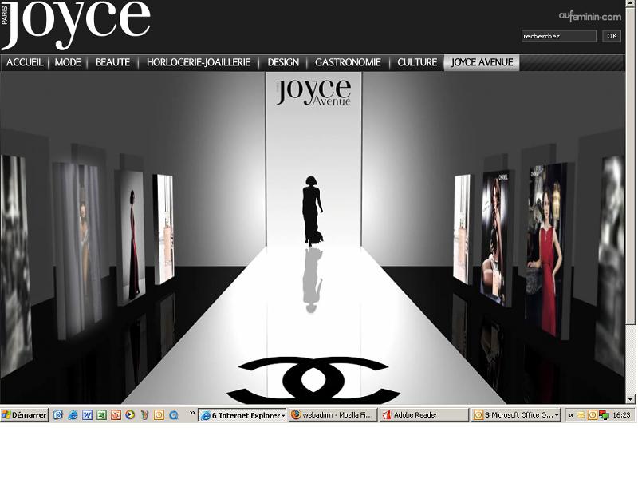Open the right-wall panel of woman in red dress
Screen dimensions: 638x479
(x=547, y=250)
